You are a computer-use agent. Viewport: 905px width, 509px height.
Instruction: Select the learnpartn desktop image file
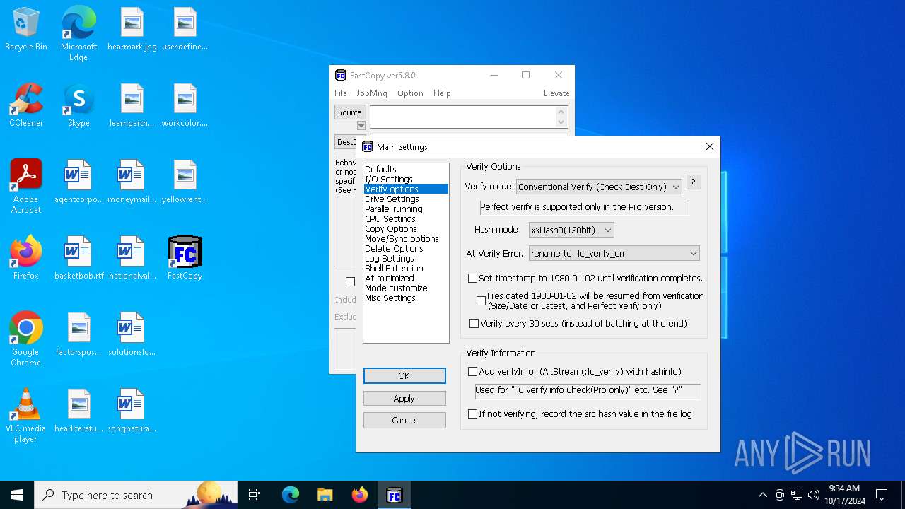(132, 106)
